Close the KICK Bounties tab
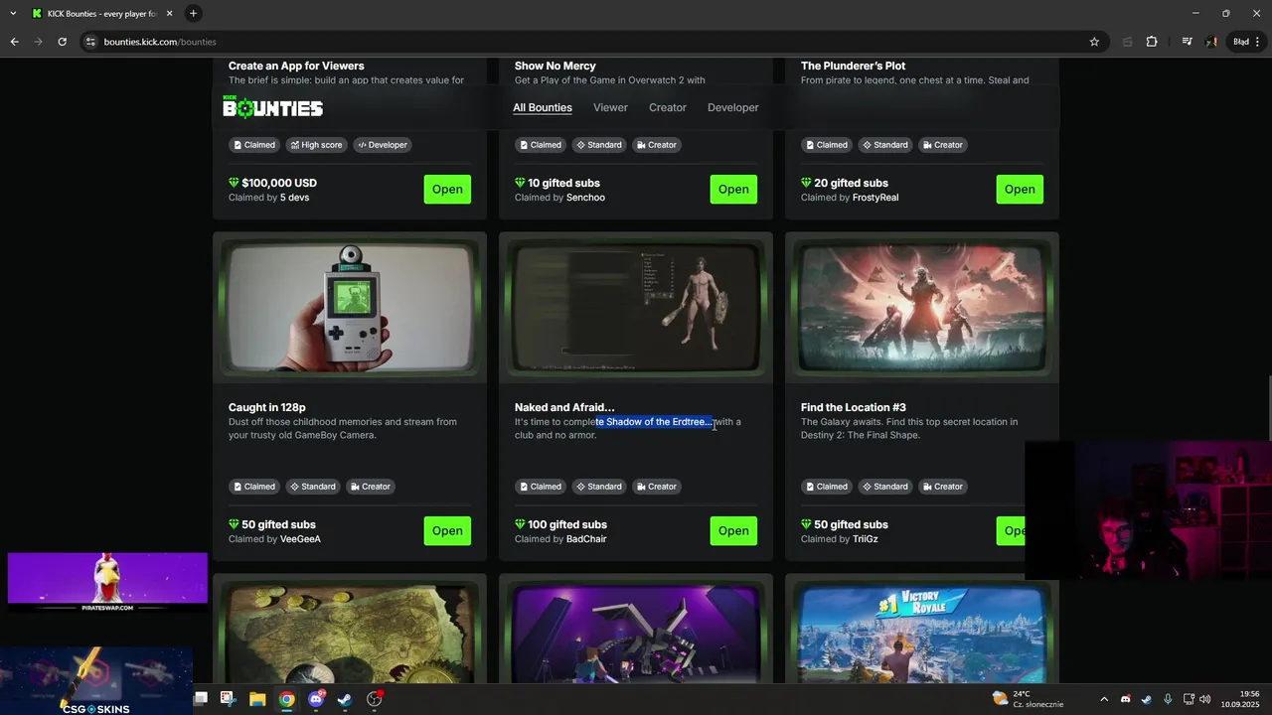This screenshot has height=715, width=1272. click(x=169, y=13)
